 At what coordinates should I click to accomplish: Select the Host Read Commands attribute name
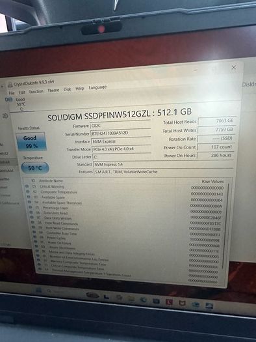coord(61,223)
